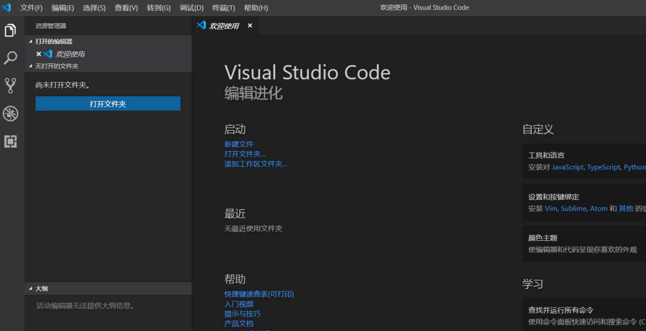Viewport: 646px width, 331px height.
Task: Open the 颜色主题 card
Action: click(x=584, y=244)
